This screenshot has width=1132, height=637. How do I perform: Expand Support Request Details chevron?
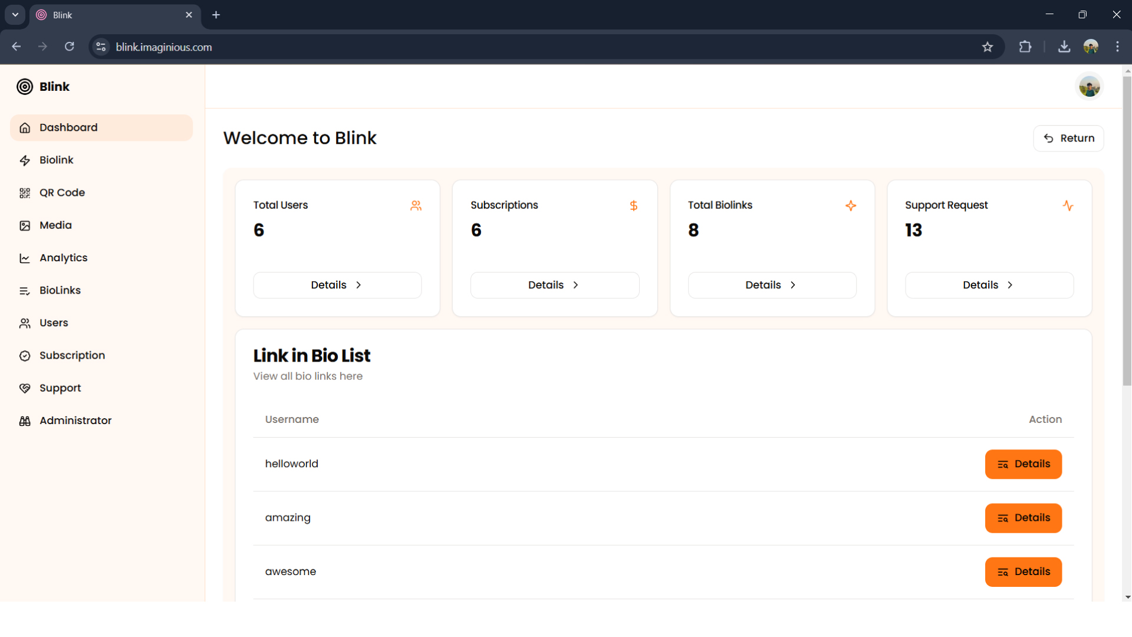tap(1011, 284)
